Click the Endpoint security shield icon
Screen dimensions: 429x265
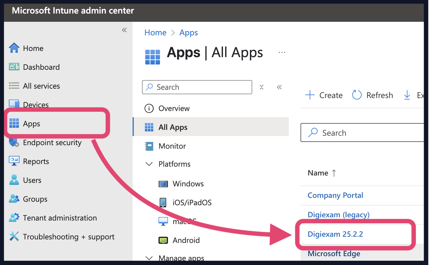tap(14, 143)
